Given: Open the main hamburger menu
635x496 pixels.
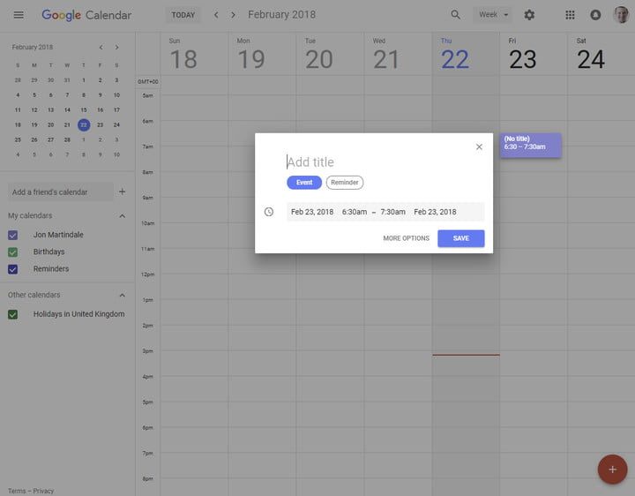Looking at the screenshot, I should 19,15.
